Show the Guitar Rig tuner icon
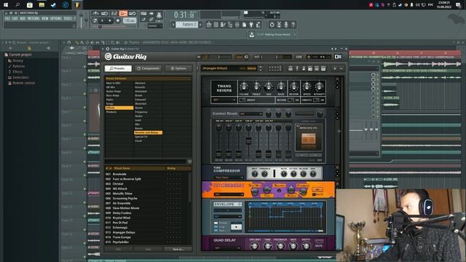466x262 pixels. click(297, 68)
